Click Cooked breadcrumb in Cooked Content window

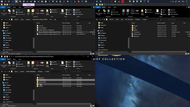(22, 72)
